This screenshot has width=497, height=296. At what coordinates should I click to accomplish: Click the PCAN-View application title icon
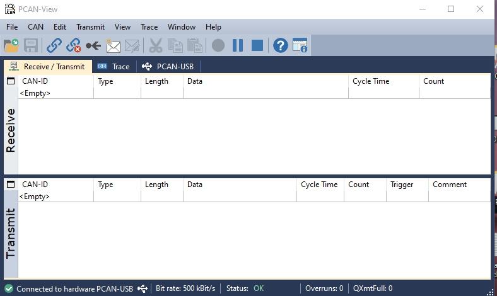coord(10,9)
